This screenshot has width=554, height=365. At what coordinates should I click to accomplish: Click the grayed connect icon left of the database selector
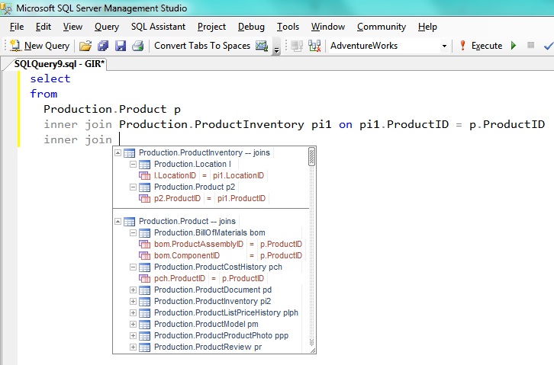297,46
